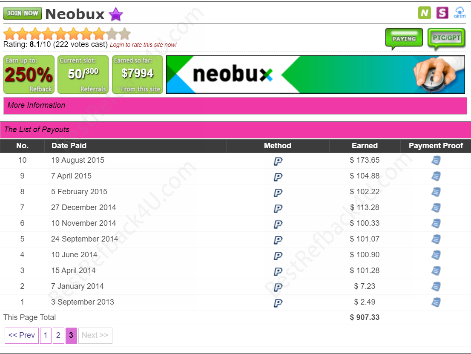Click the "$ 113.28" earned amount
The height and width of the screenshot is (354, 471).
pos(365,207)
